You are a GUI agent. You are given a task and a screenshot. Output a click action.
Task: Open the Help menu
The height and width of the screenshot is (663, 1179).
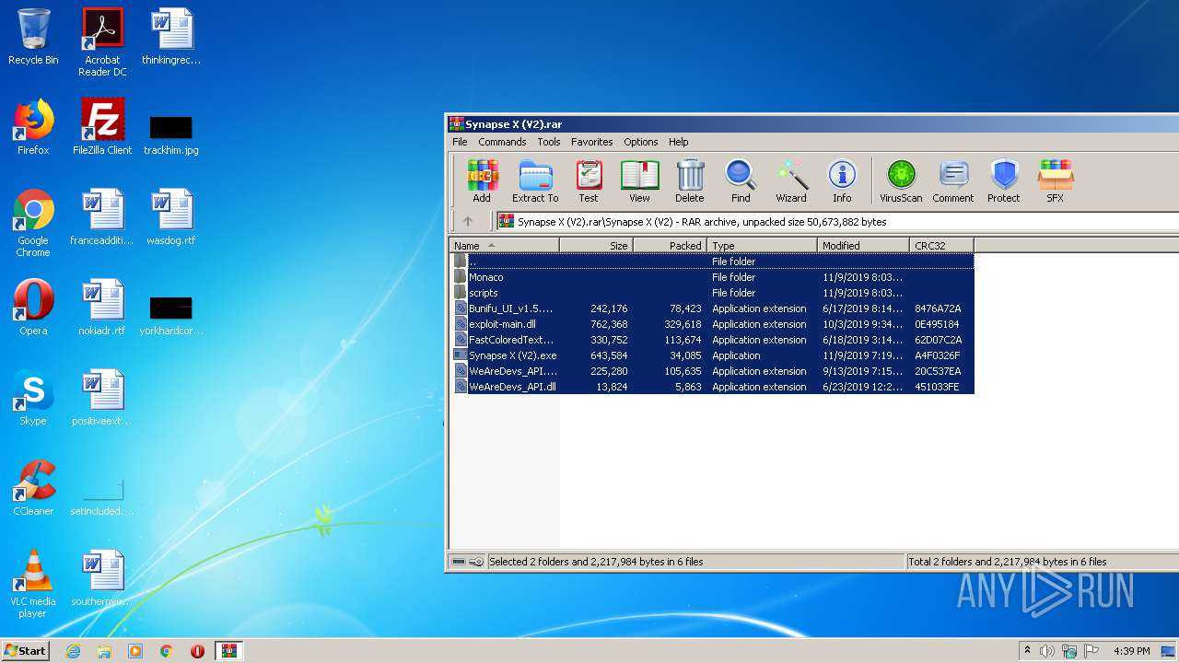click(x=678, y=142)
